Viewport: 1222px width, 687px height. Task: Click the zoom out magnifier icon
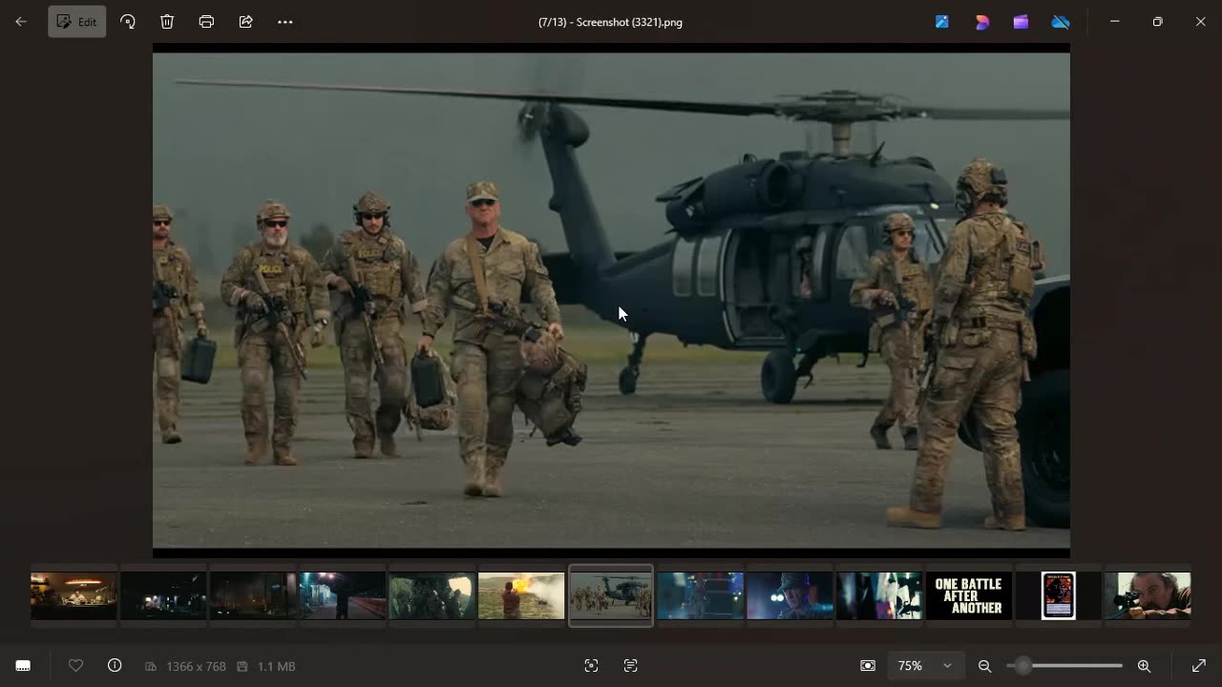984,666
